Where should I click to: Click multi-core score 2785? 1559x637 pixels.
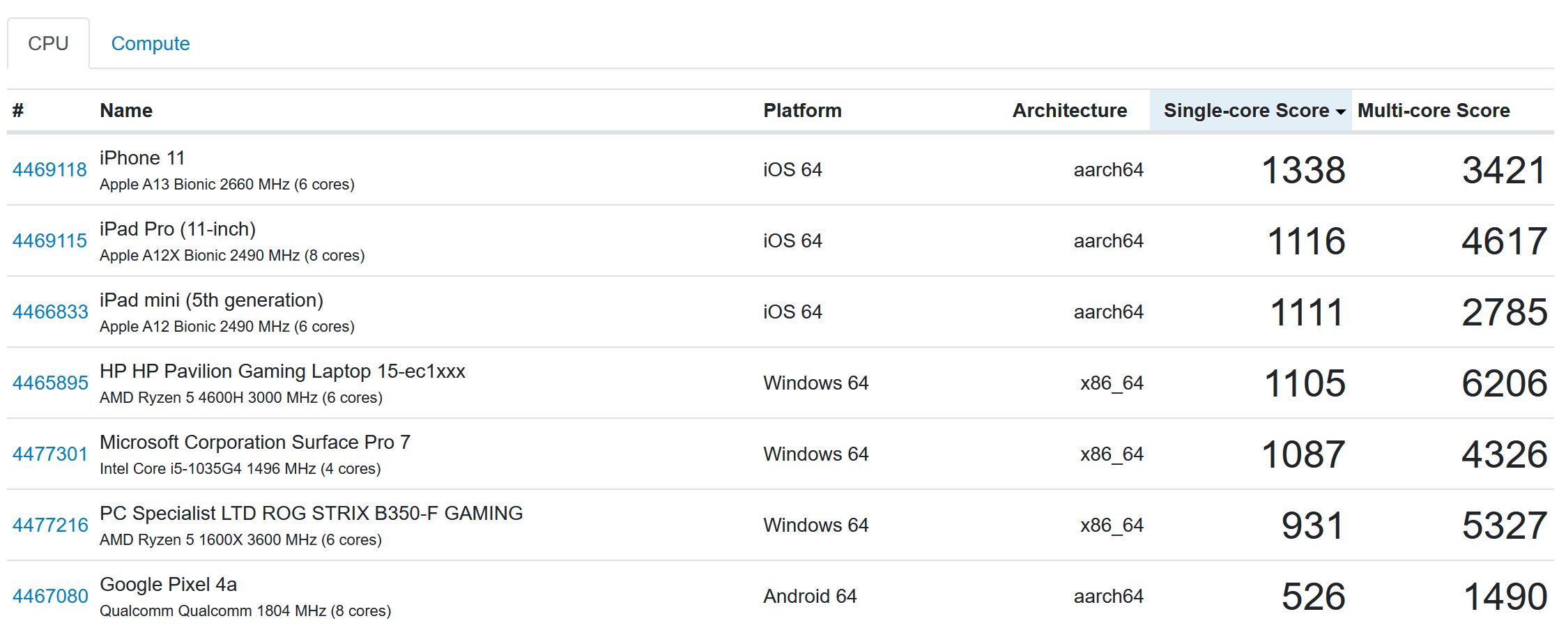[x=1504, y=312]
